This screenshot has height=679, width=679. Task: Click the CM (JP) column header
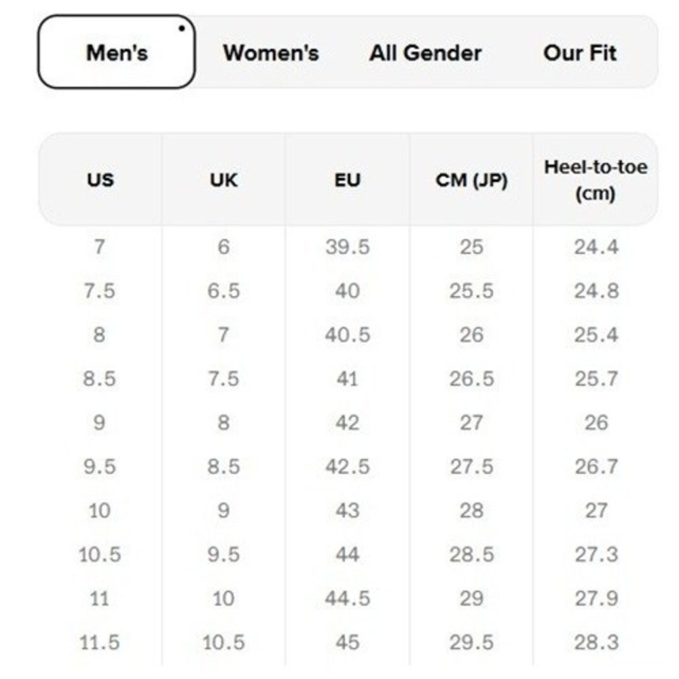472,179
